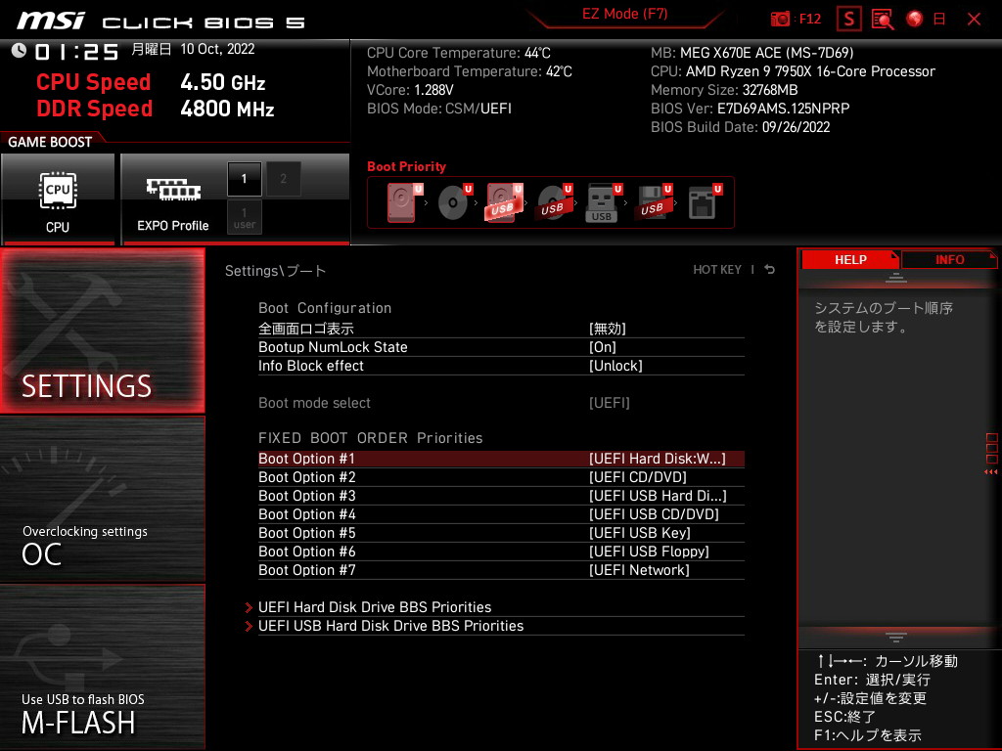This screenshot has width=1002, height=751.
Task: Click the 日 language selector
Action: coord(938,20)
